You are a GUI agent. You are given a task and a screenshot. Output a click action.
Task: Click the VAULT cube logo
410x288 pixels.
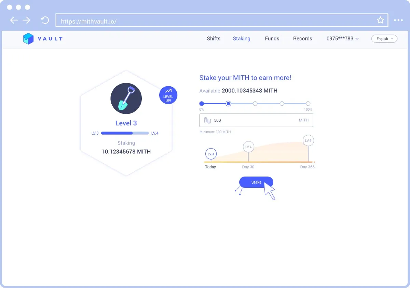pyautogui.click(x=28, y=39)
